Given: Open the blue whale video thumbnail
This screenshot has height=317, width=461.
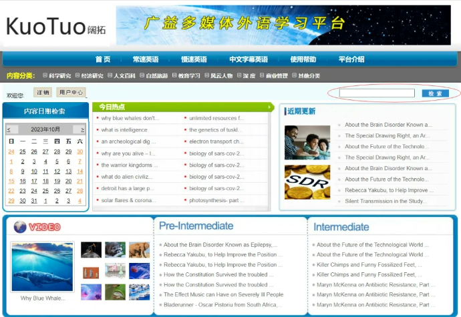Looking at the screenshot, I should point(42,267).
